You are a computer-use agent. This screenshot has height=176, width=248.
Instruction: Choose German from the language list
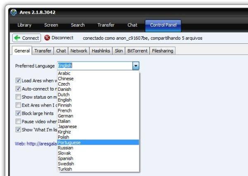click(x=98, y=116)
